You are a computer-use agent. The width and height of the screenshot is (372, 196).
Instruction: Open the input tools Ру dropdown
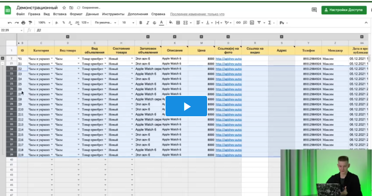tap(284, 23)
